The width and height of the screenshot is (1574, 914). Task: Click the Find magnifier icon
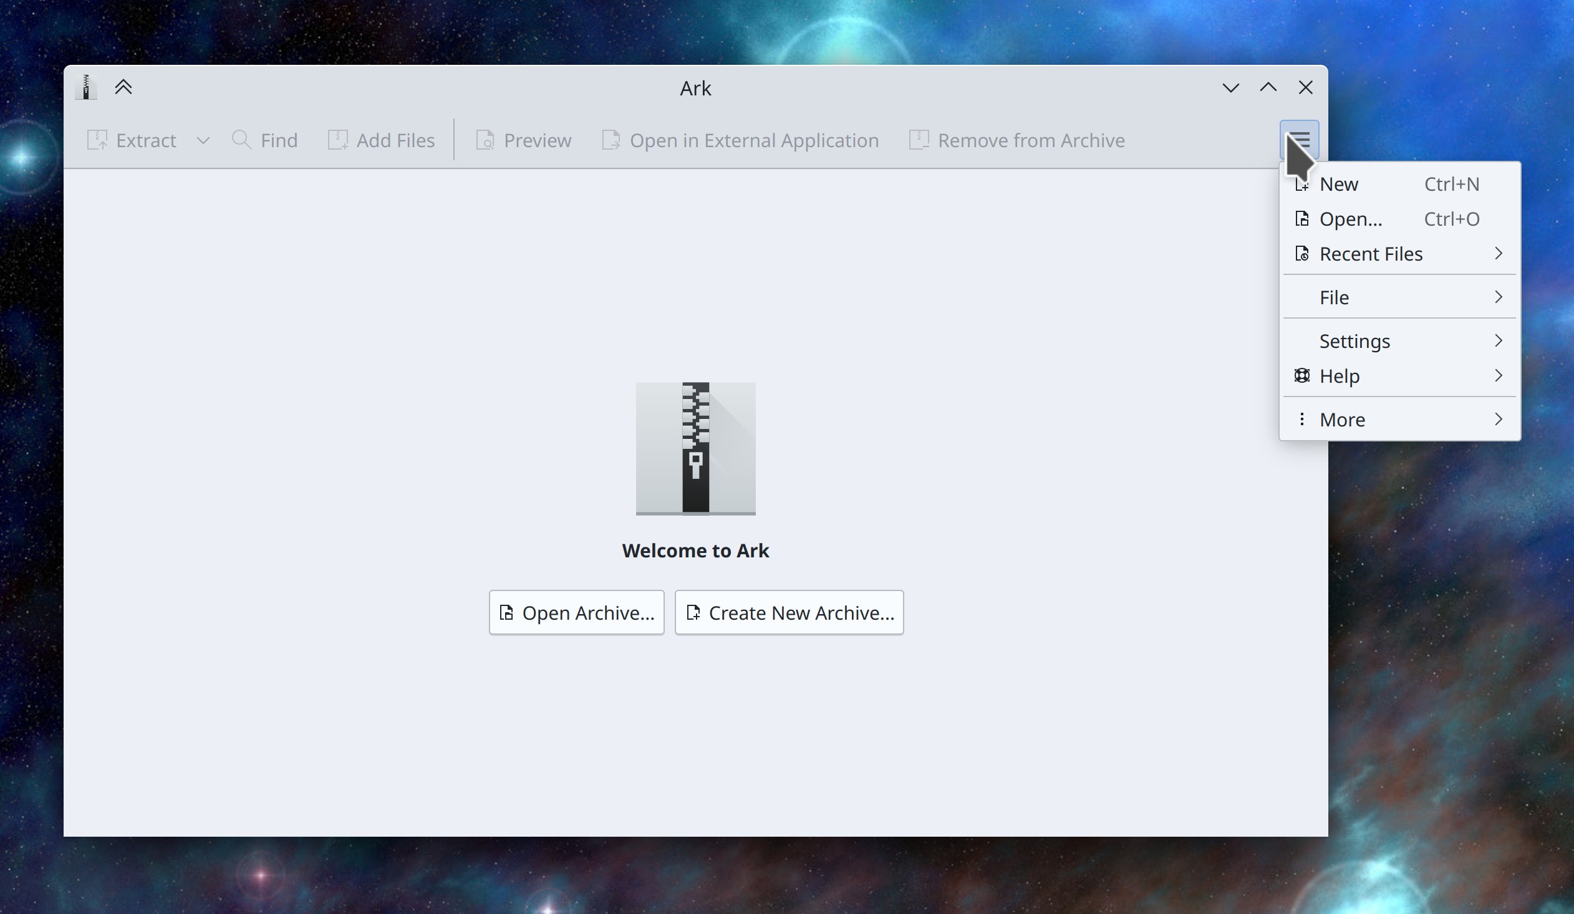242,140
